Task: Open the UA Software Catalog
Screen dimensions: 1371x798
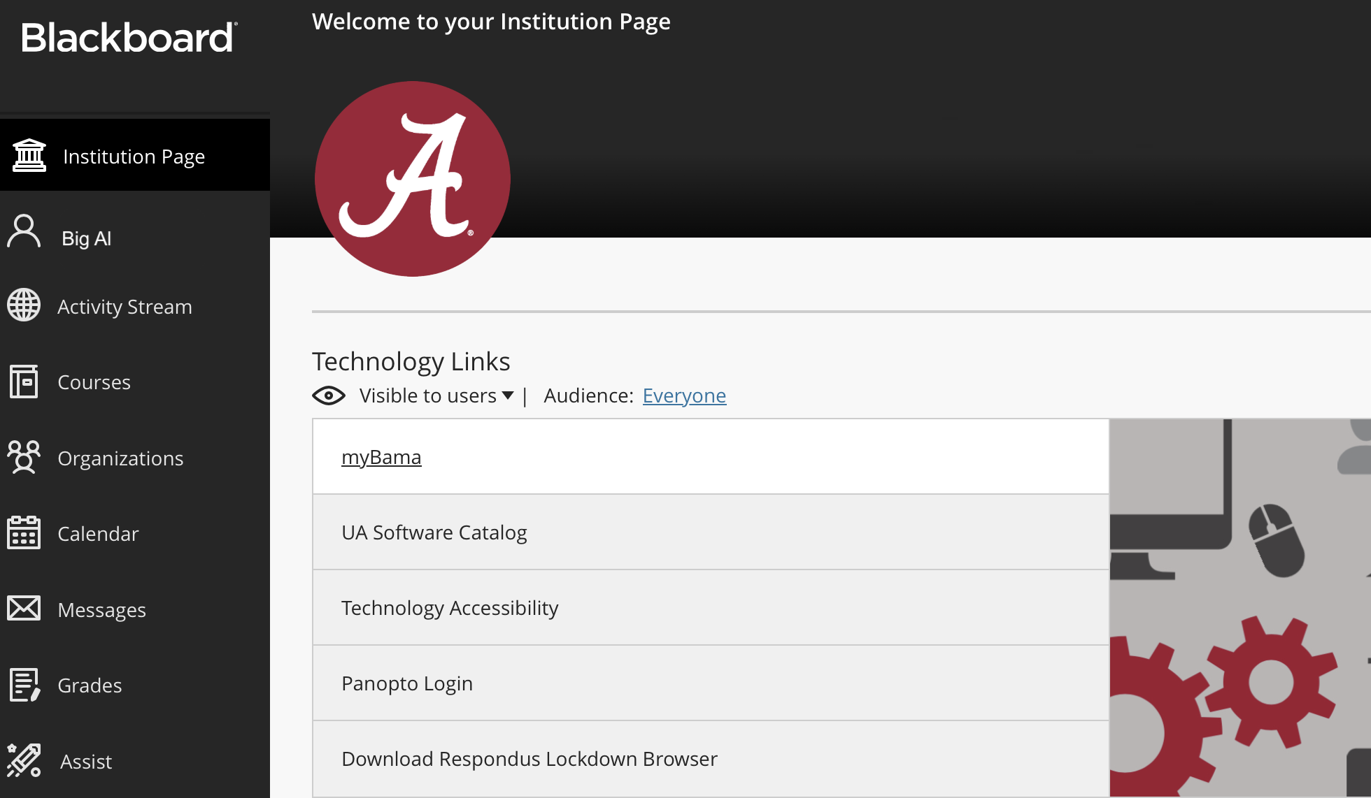Action: (x=434, y=532)
